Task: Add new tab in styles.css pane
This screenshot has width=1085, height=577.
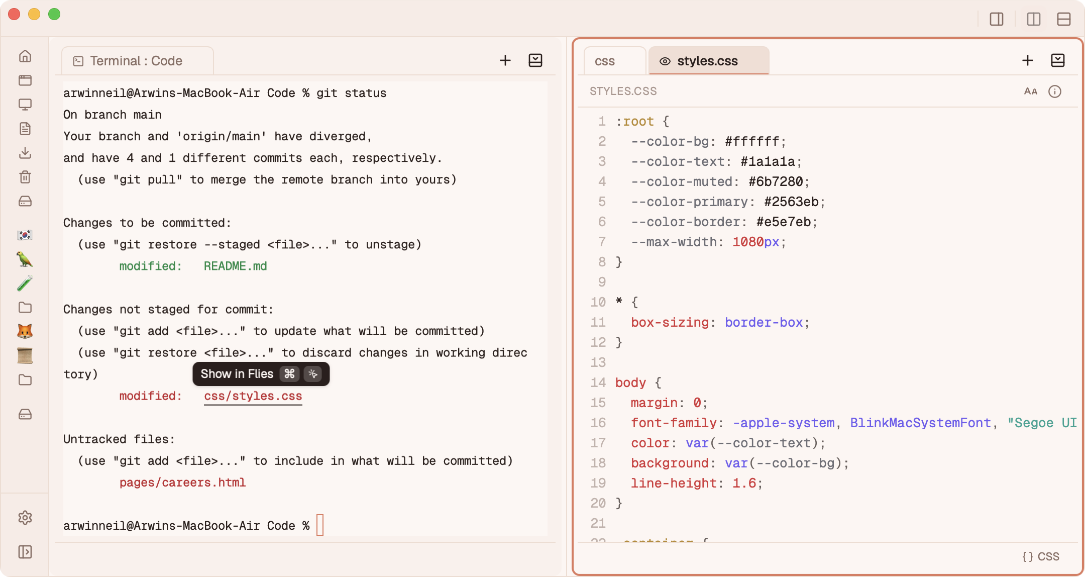Action: pos(1028,60)
